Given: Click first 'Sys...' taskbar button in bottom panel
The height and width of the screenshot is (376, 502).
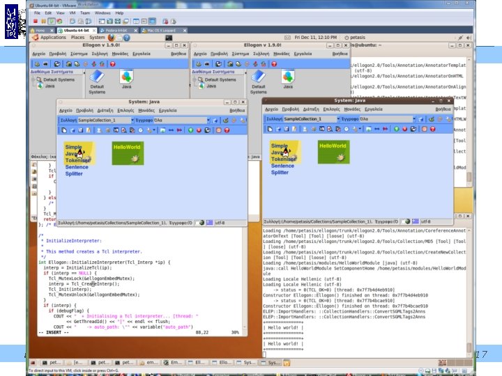Looking at the screenshot, I should click(247, 363).
